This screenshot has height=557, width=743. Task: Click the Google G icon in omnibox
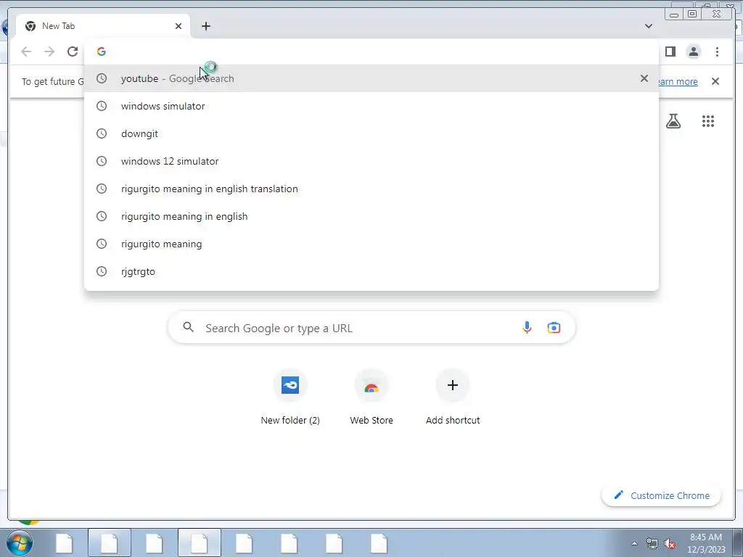coord(102,51)
